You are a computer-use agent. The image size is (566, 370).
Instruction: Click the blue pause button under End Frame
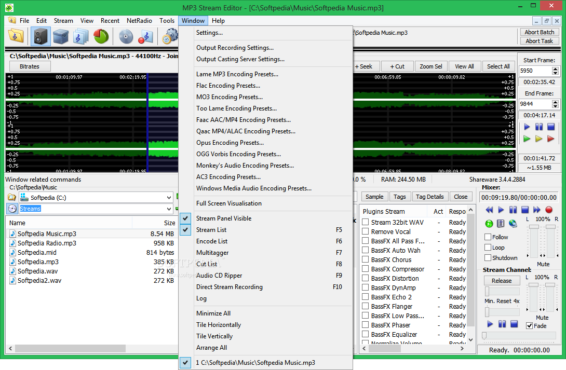pyautogui.click(x=539, y=127)
